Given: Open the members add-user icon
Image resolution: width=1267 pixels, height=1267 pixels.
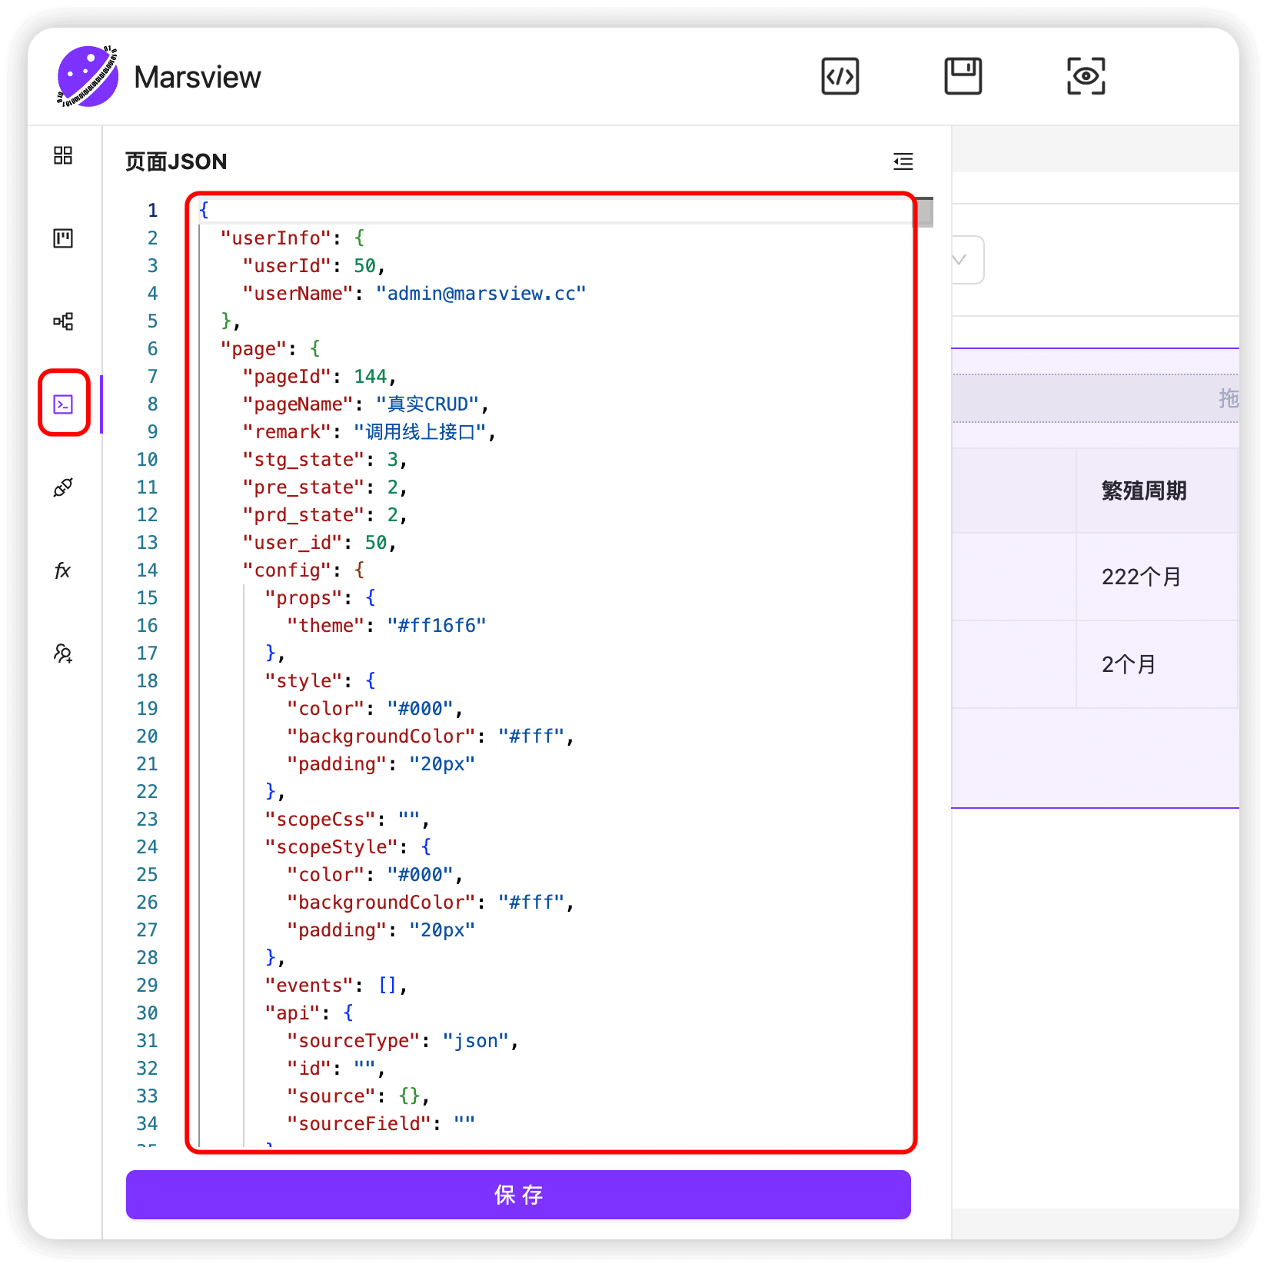Looking at the screenshot, I should (x=63, y=653).
